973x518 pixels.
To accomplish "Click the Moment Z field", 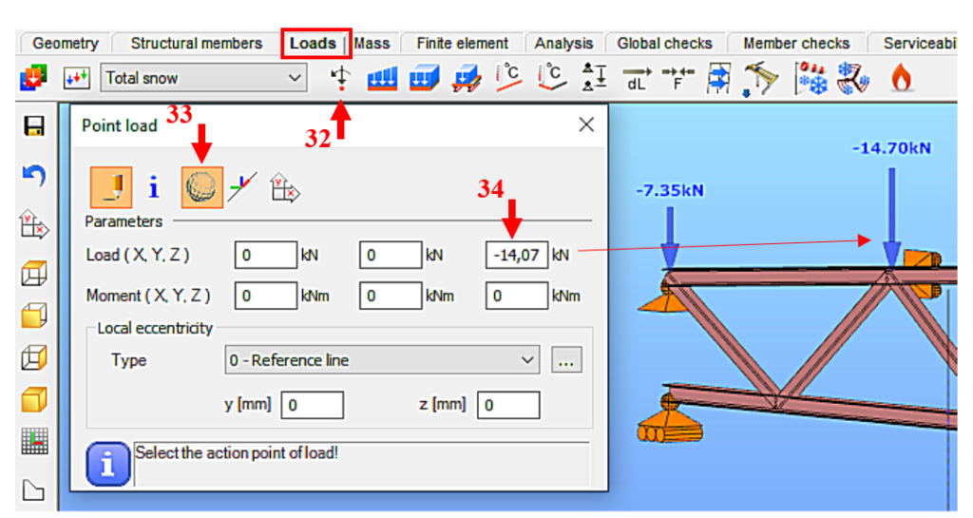I will click(x=517, y=296).
